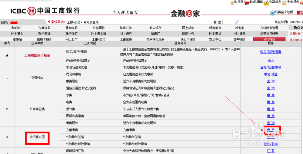Click the 约转协议签定 function cell

90,137
